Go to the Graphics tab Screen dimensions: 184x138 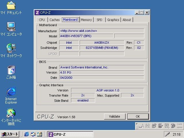pyautogui.click(x=113, y=20)
